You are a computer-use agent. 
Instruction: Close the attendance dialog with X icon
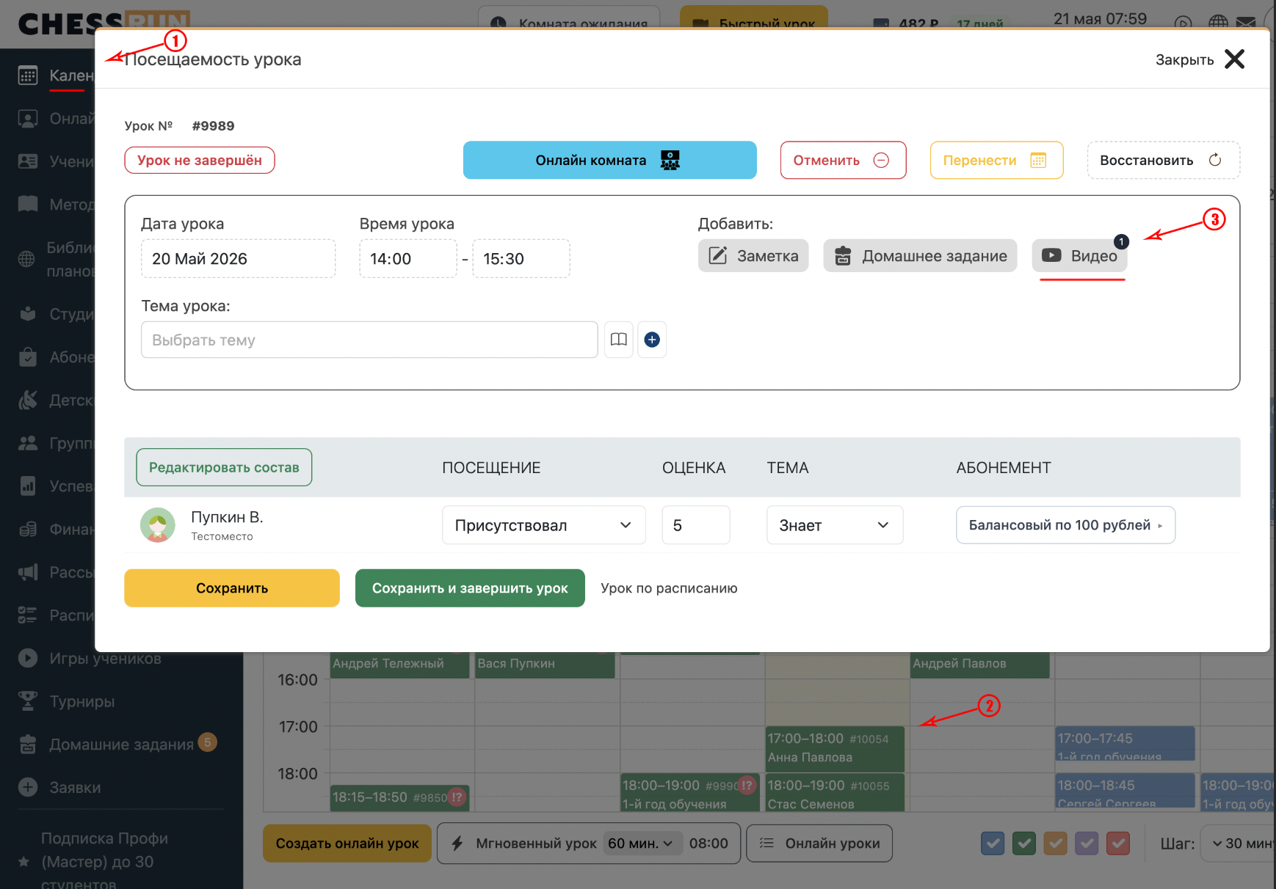click(1235, 59)
